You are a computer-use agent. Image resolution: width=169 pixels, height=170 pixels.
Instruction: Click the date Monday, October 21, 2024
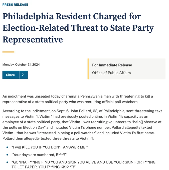pyautogui.click(x=21, y=64)
